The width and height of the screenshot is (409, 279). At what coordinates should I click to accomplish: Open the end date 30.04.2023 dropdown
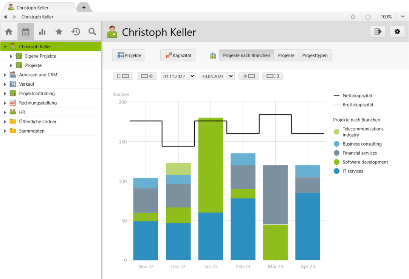coord(231,76)
